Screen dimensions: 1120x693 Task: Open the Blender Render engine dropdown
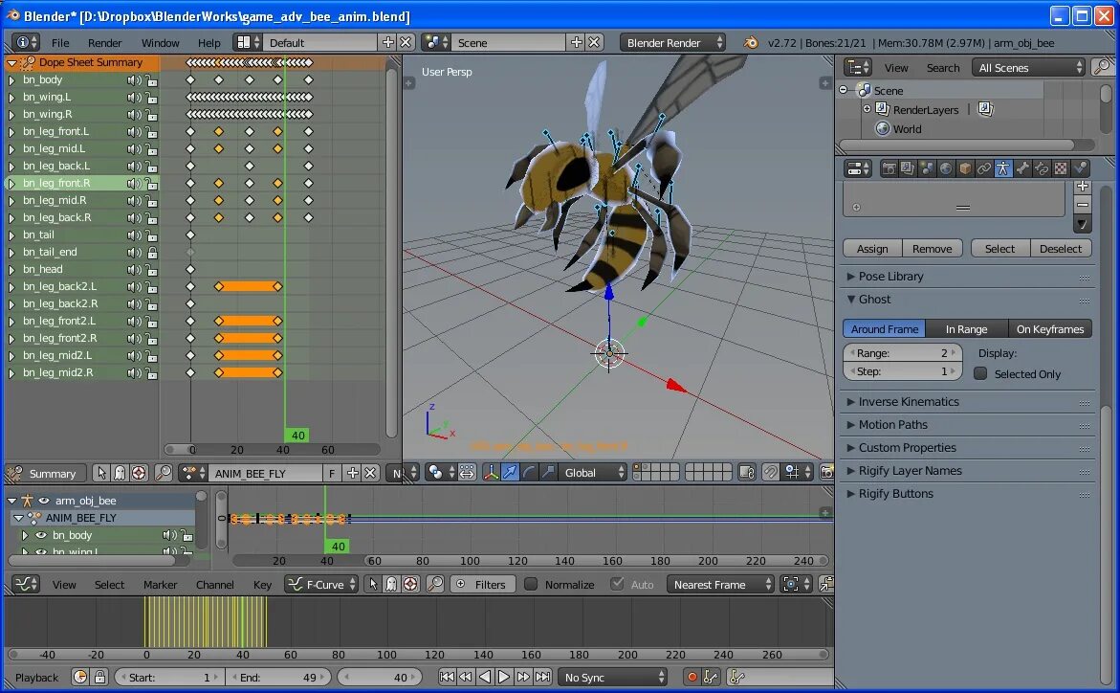pyautogui.click(x=672, y=42)
